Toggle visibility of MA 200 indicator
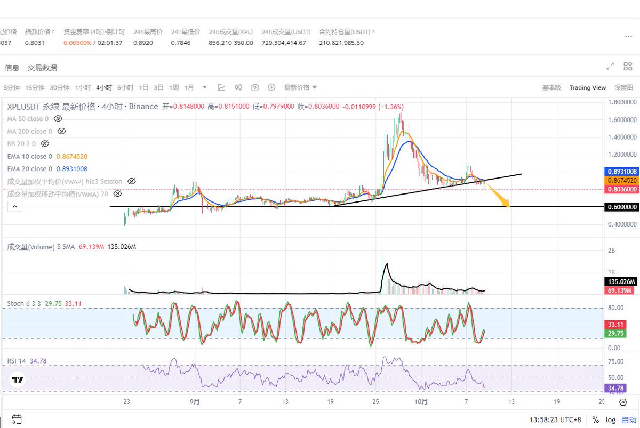 click(x=61, y=131)
